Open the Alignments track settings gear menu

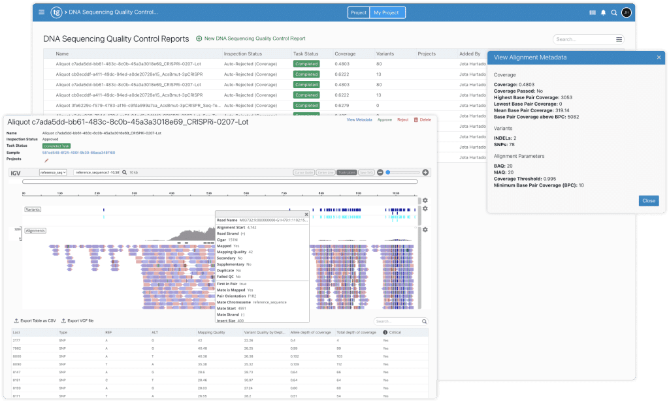pyautogui.click(x=425, y=230)
